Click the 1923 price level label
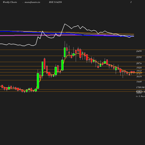This screenshot has height=145, width=145. coord(139,68)
